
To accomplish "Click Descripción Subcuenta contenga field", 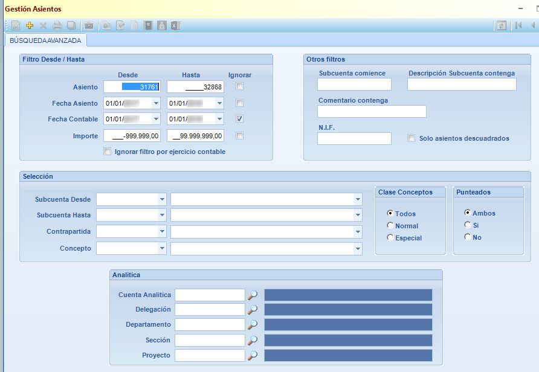I will point(462,84).
